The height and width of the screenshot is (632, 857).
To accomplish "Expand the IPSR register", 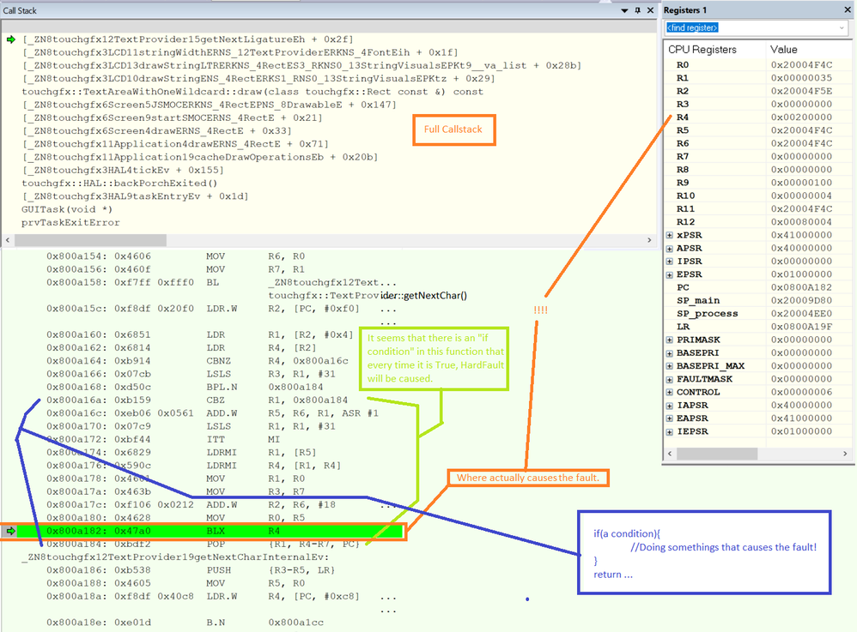I will tap(670, 262).
